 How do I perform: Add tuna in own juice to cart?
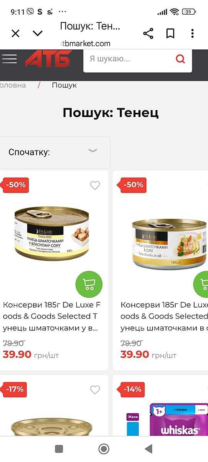pos(89,285)
